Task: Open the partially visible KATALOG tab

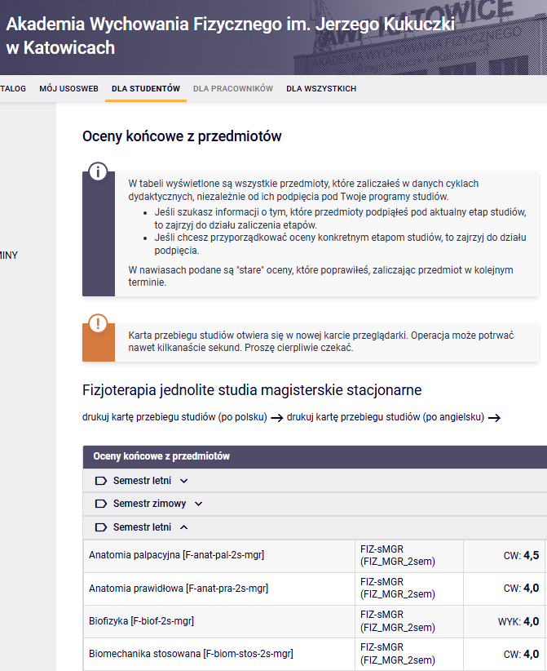Action: [13, 89]
